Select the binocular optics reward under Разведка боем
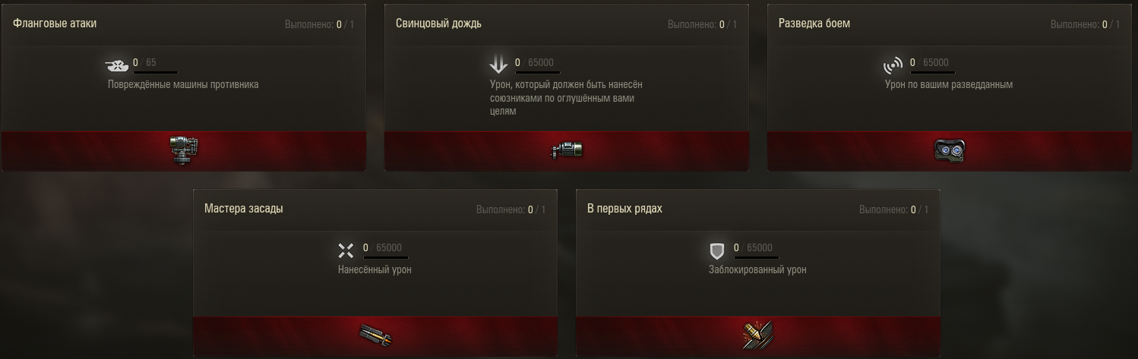 click(949, 151)
